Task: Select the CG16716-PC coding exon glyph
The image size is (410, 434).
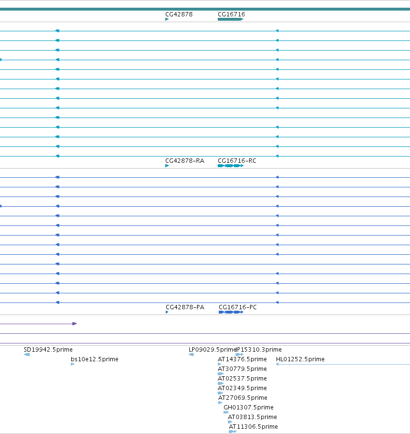Action: [x=231, y=312]
